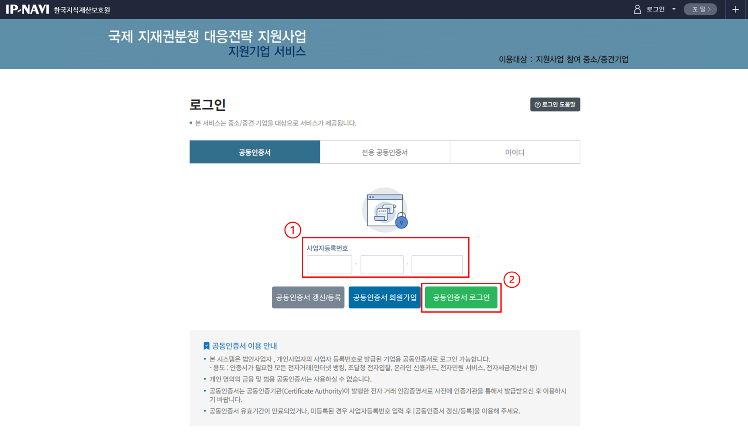Click the plus icon in top bar

pos(736,9)
